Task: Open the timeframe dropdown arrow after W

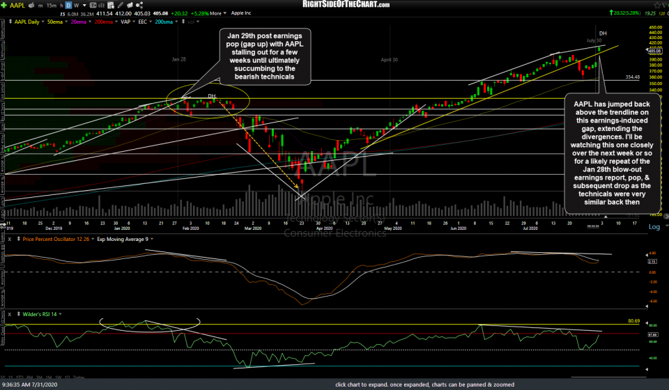Action: (x=84, y=6)
